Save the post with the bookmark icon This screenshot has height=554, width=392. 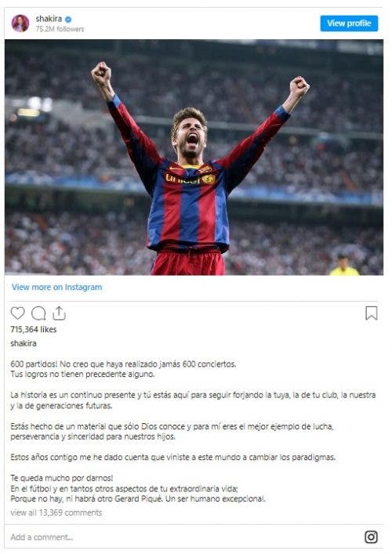pyautogui.click(x=371, y=313)
